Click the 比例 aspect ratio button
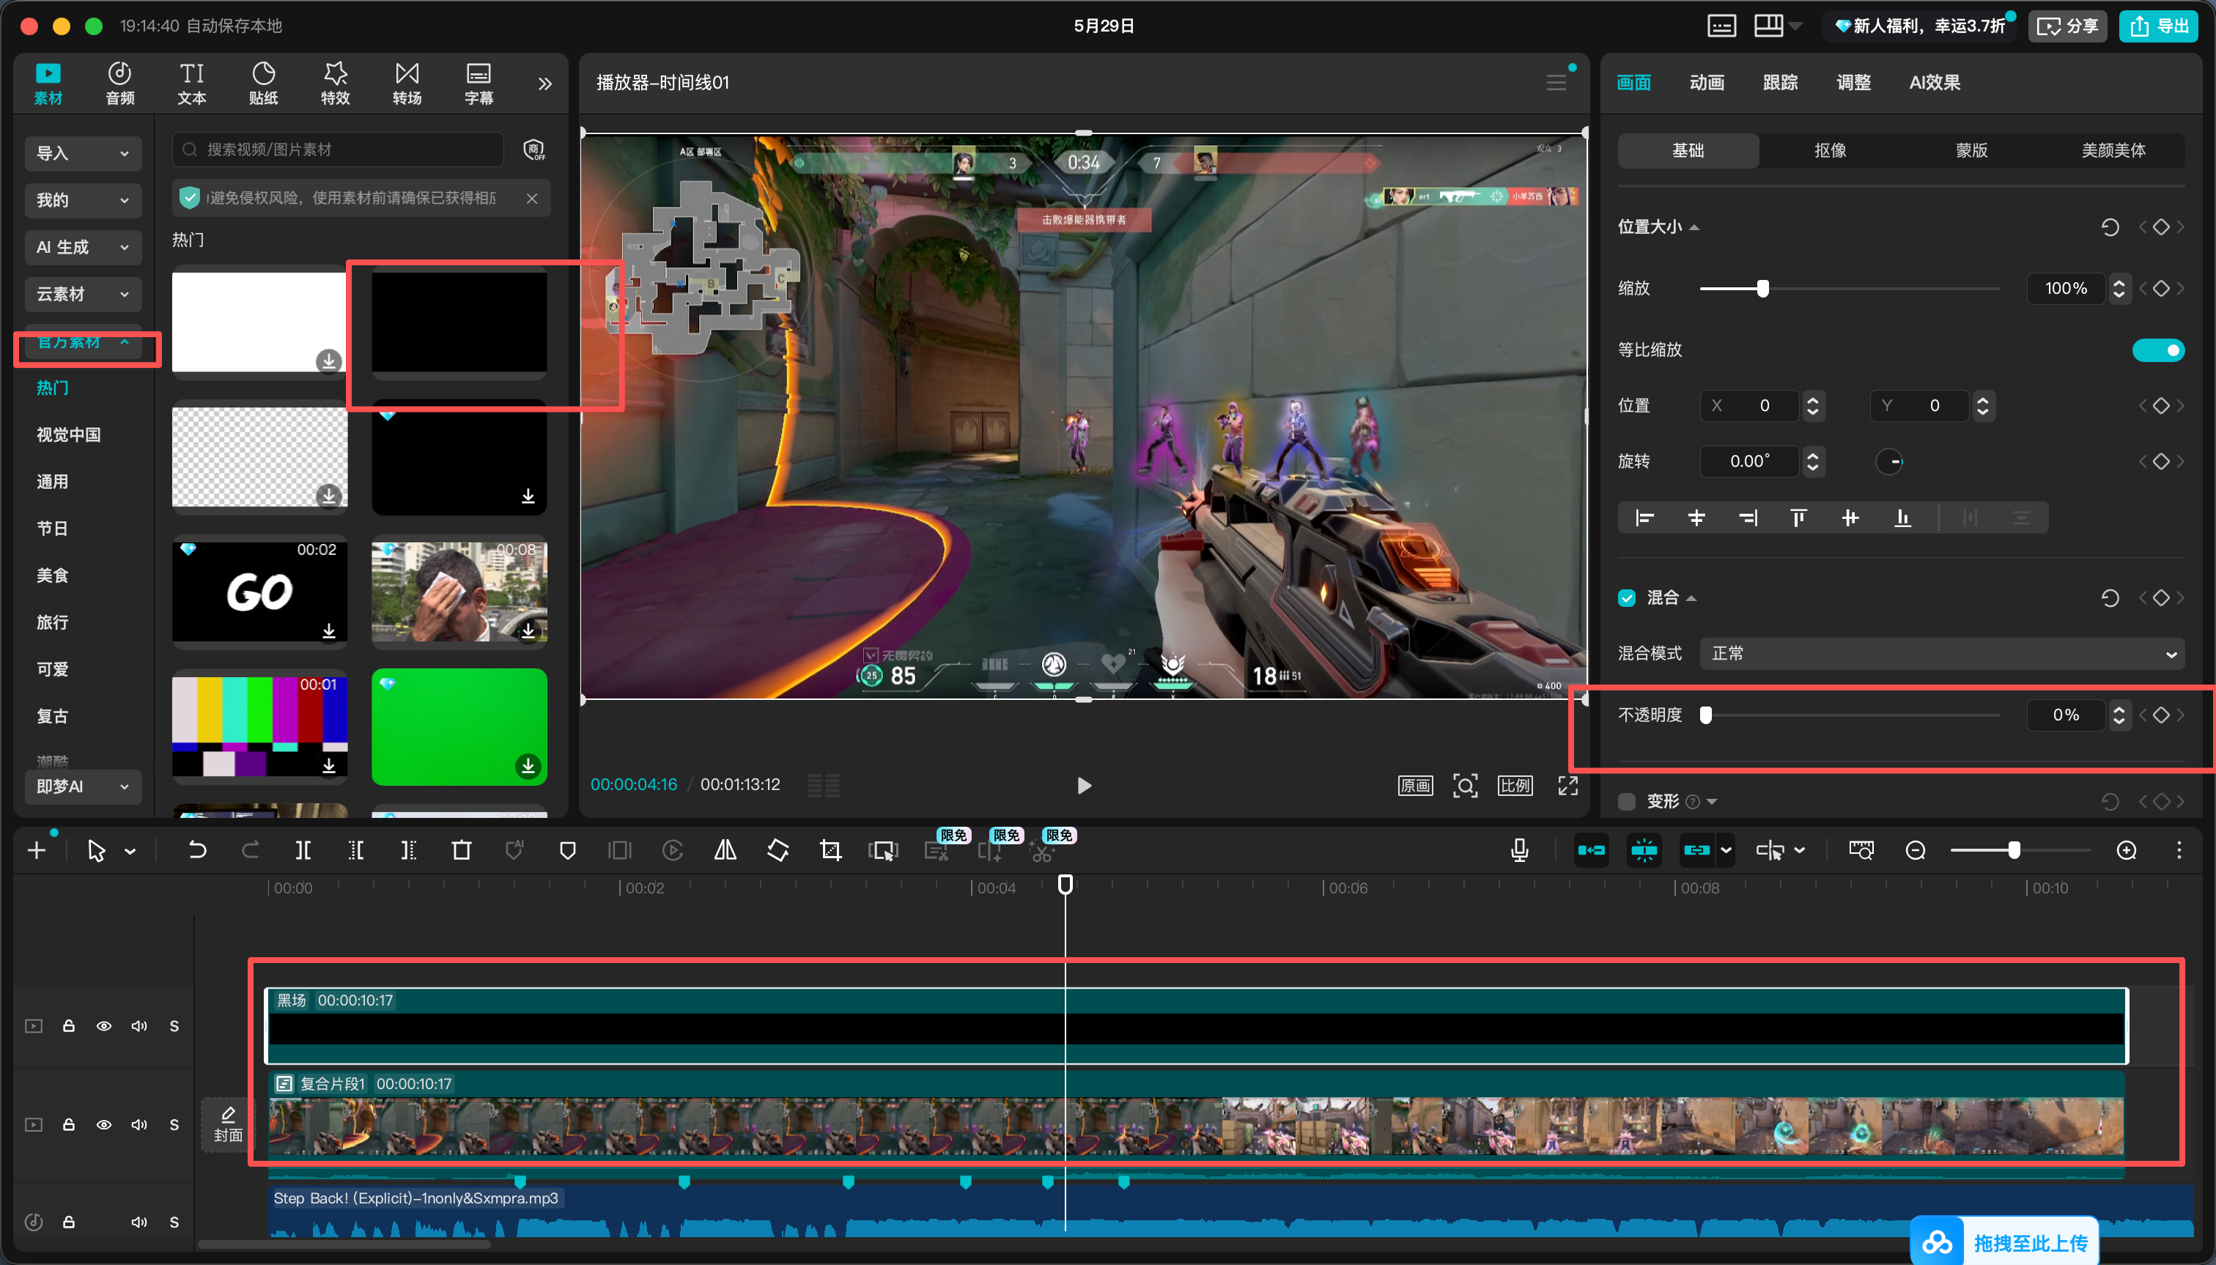This screenshot has height=1265, width=2216. 1515,786
